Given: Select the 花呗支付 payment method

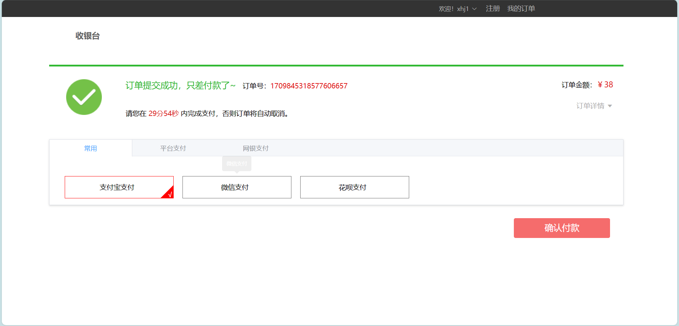Looking at the screenshot, I should point(354,187).
